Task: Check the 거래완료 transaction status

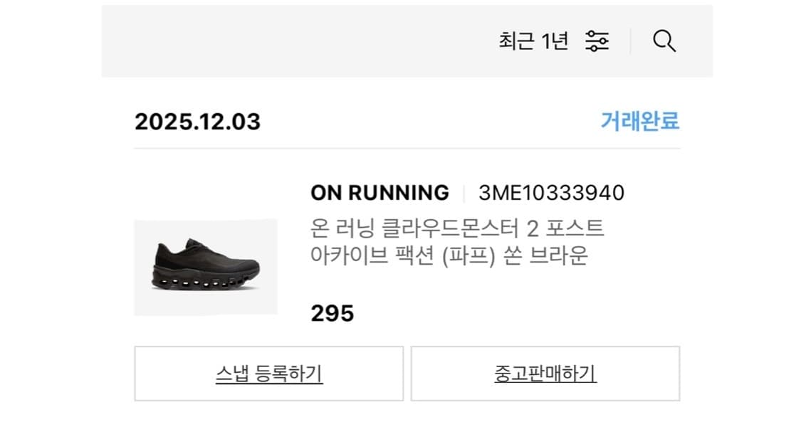Action: (x=638, y=122)
